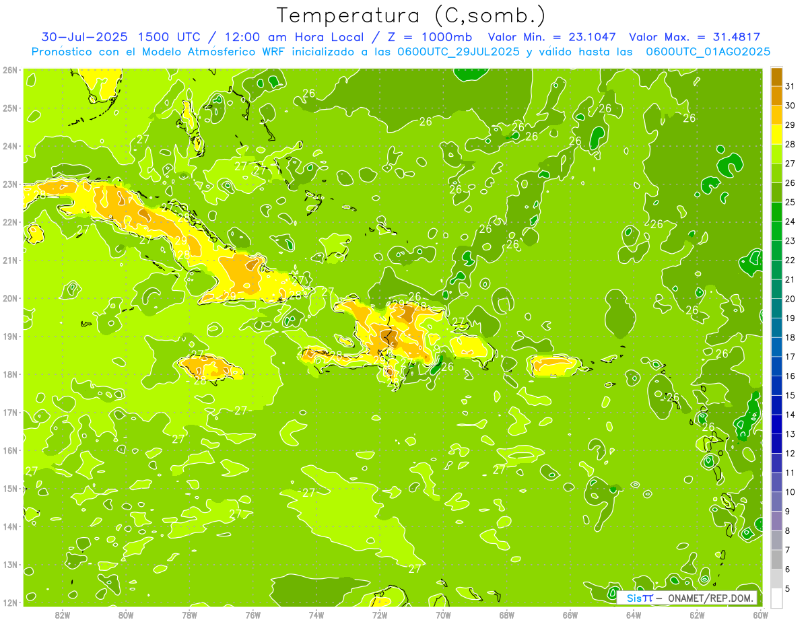Click the legend swatch between 30 and 31
This screenshot has width=808, height=624.
(x=776, y=96)
